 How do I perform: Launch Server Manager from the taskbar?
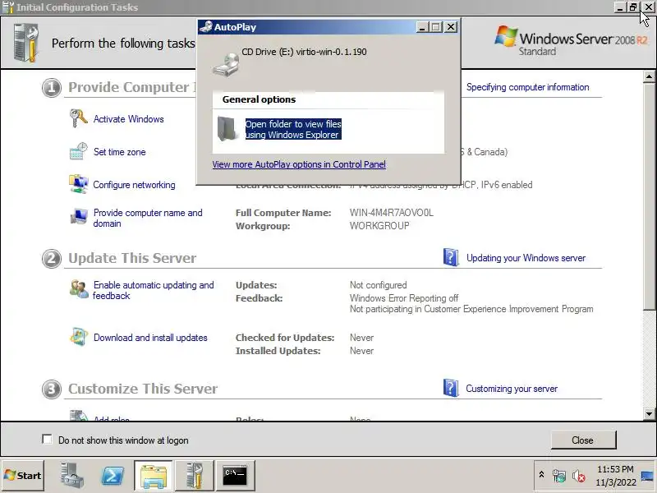click(72, 476)
